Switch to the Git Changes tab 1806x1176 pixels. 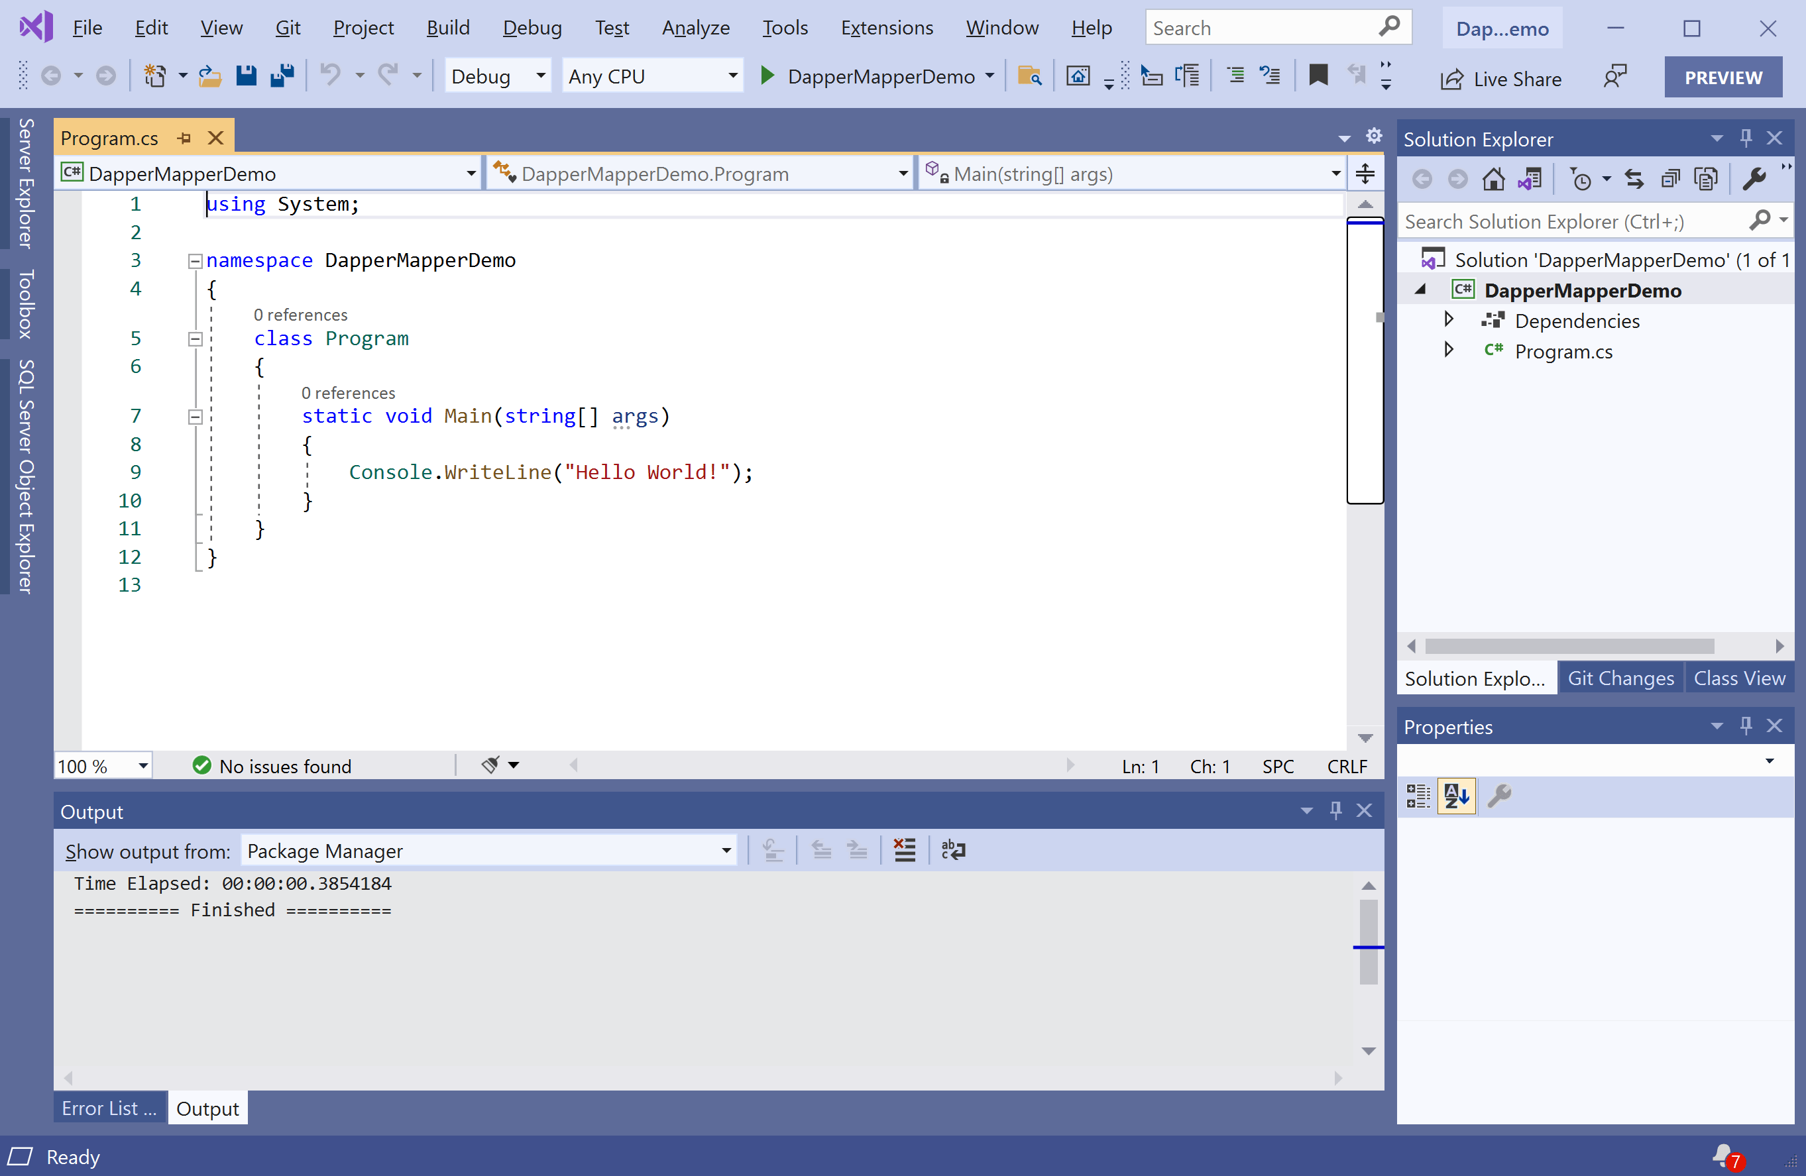point(1621,678)
